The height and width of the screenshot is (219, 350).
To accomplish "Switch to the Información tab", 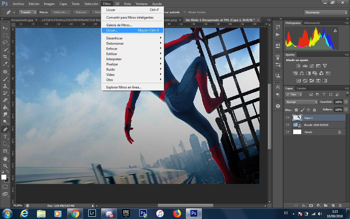I will (312, 23).
